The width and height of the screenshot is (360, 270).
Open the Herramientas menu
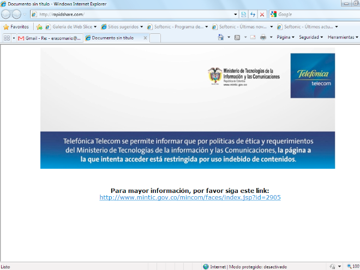[343, 38]
